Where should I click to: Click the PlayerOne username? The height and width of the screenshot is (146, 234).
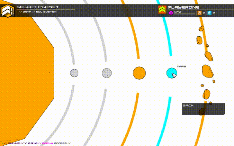(x=184, y=7)
